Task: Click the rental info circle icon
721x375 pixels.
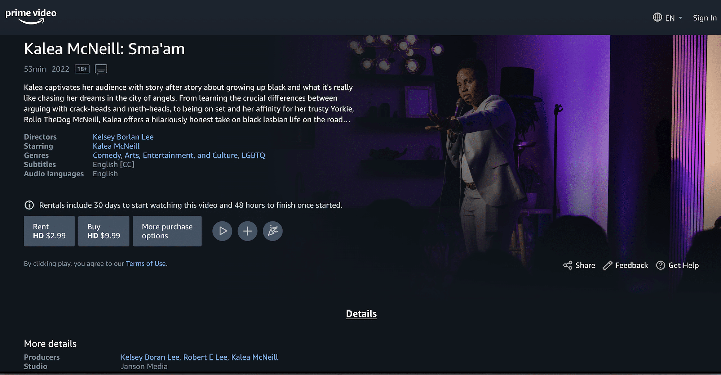Action: (x=29, y=205)
